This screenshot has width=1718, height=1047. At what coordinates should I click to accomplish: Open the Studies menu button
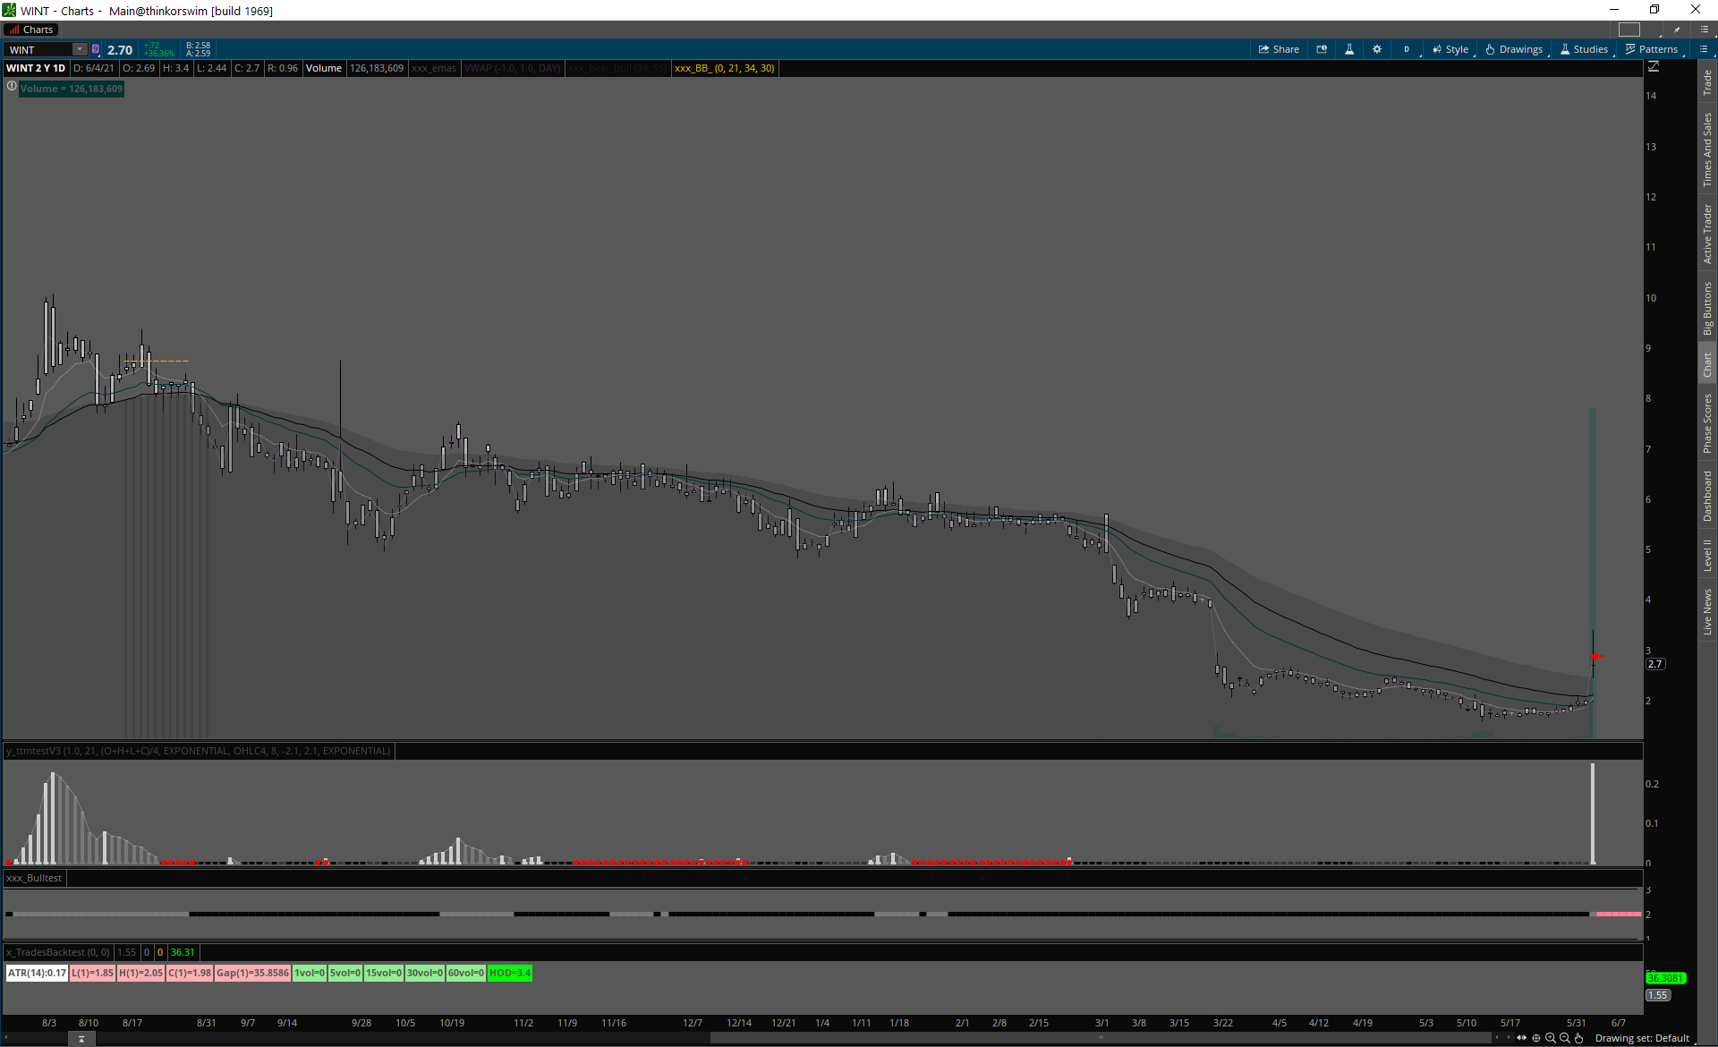[x=1584, y=49]
